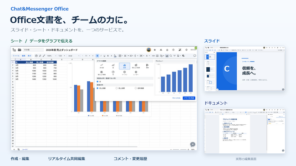Toggle underline formatting in sheet toolbar

tap(104, 56)
